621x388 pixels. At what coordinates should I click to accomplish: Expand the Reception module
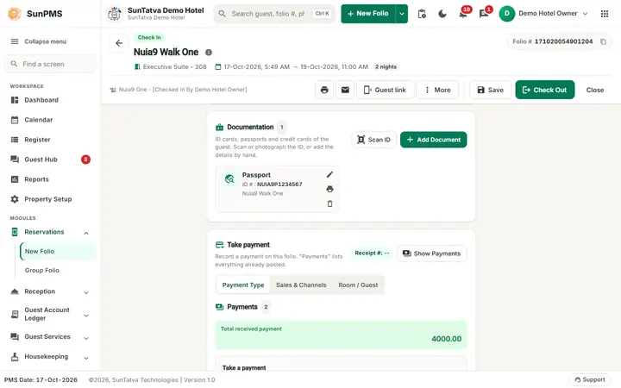click(x=50, y=291)
